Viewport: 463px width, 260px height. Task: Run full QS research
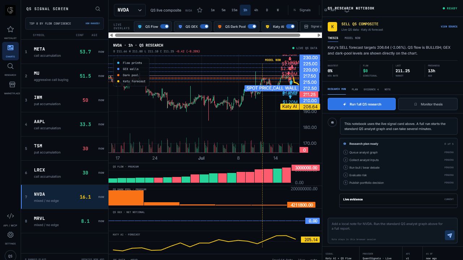tap(362, 104)
